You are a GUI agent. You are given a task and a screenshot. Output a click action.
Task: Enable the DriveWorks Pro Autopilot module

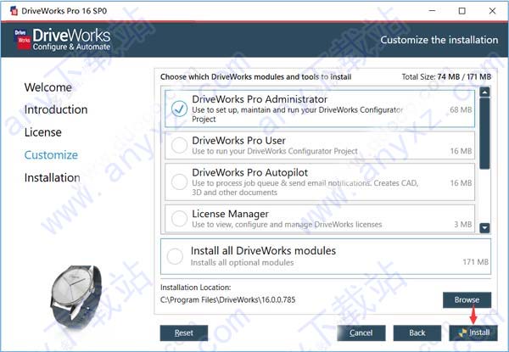179,182
